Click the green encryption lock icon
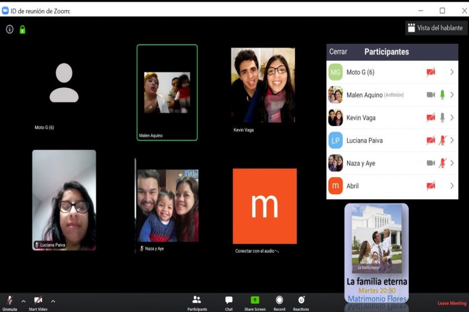The image size is (469, 312). pos(23,29)
